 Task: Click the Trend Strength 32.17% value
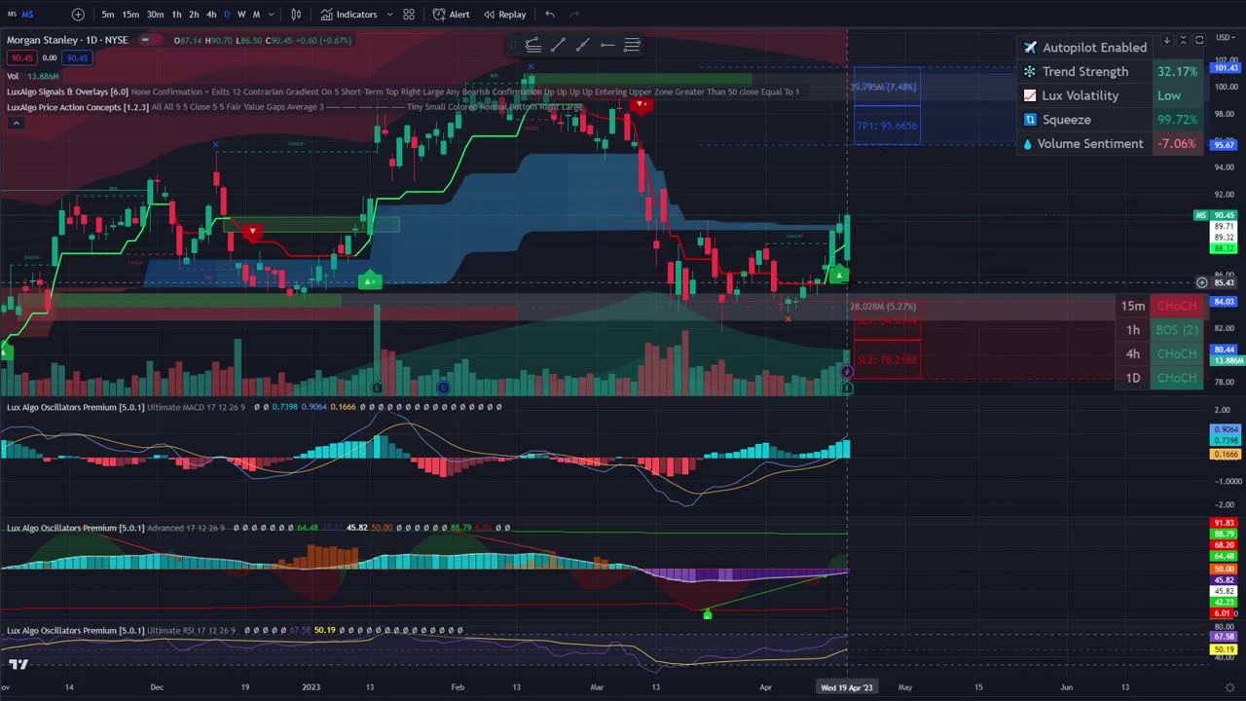point(1177,72)
